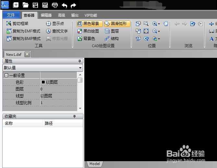Click the zoom out magnifier icon
The width and height of the screenshot is (217, 168).
click(155, 31)
